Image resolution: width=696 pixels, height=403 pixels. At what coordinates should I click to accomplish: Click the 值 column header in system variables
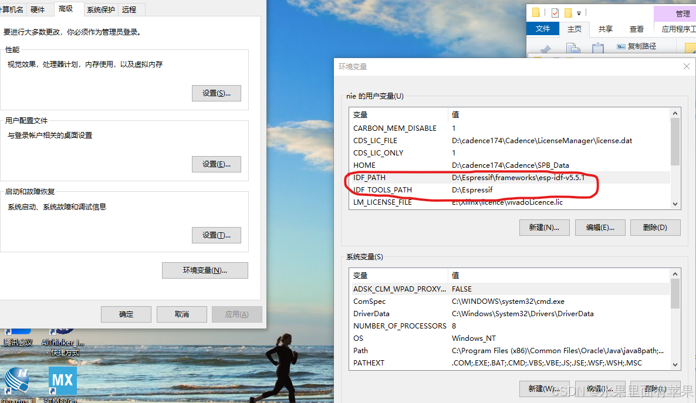[x=559, y=275]
